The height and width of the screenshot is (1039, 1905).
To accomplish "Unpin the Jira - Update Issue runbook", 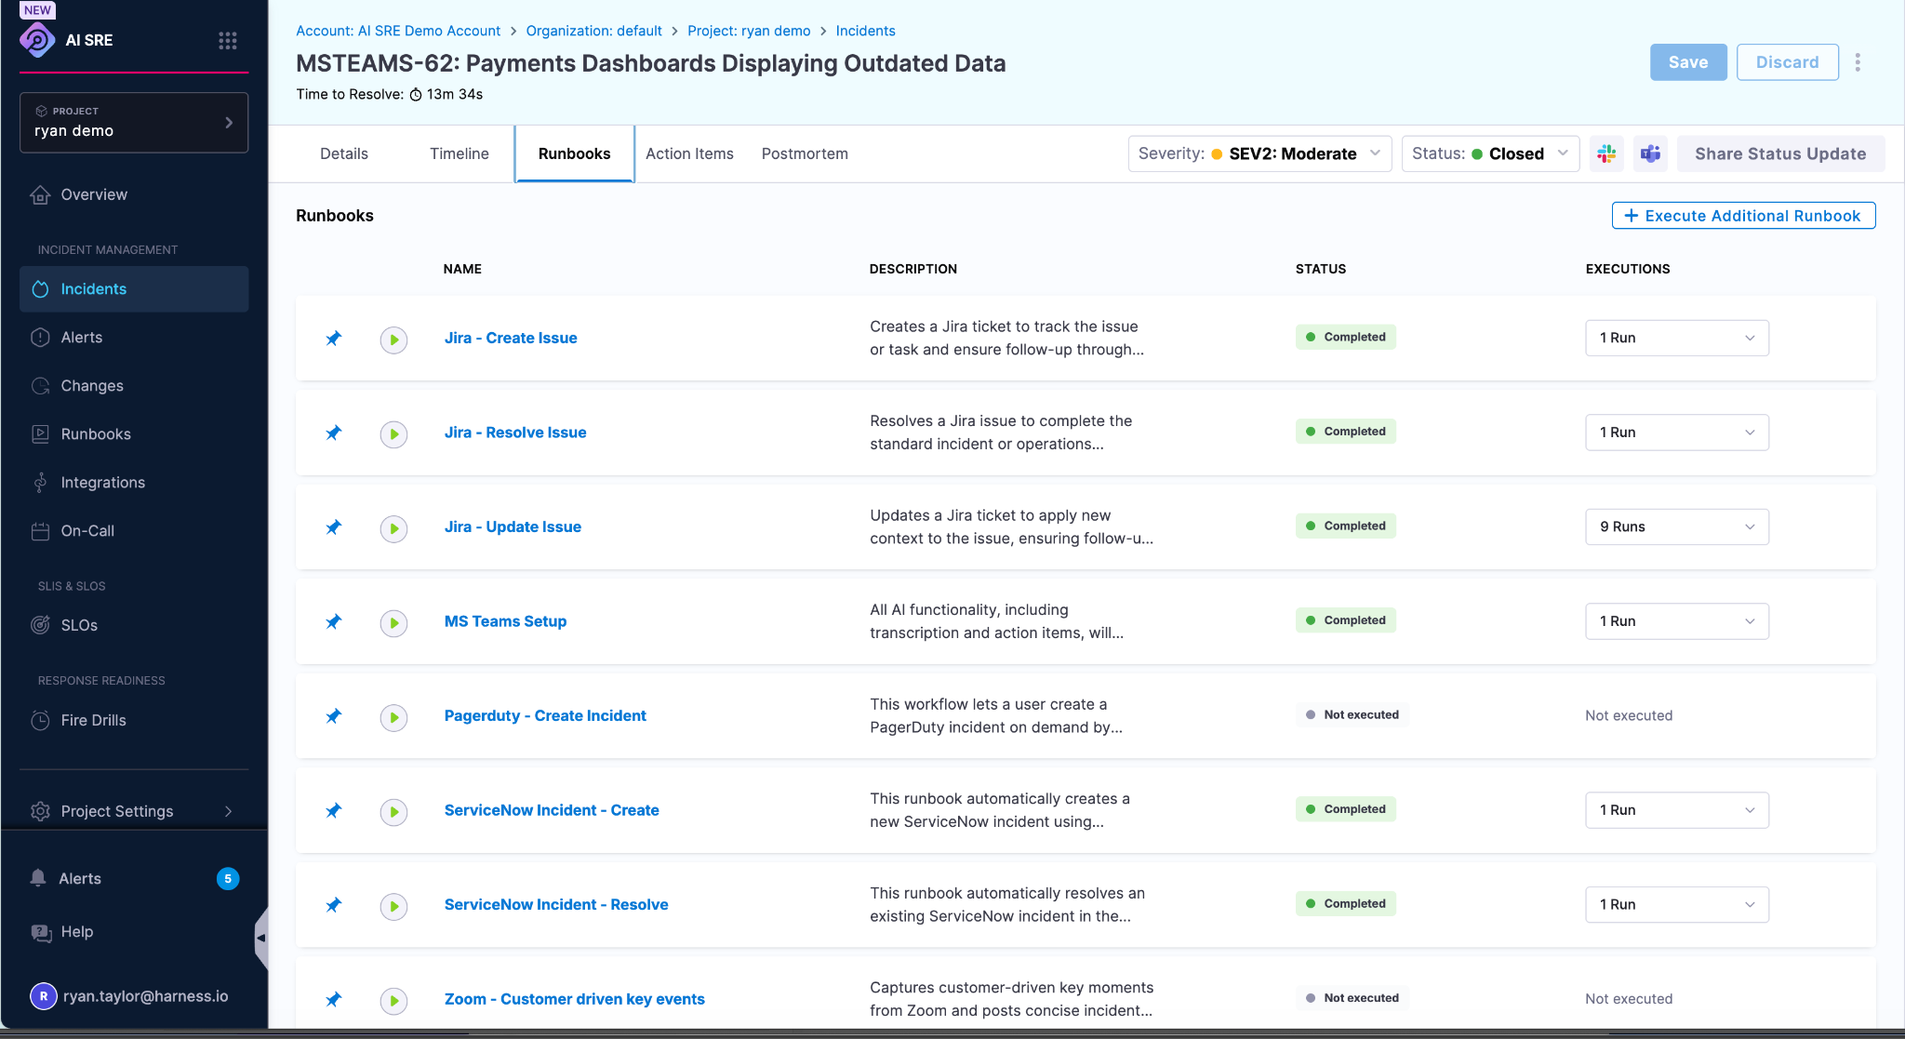I will coord(333,527).
